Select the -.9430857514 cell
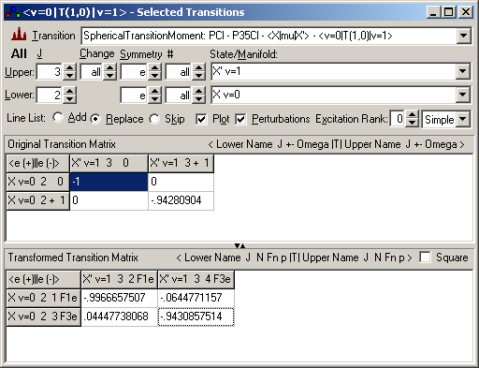 click(x=196, y=316)
